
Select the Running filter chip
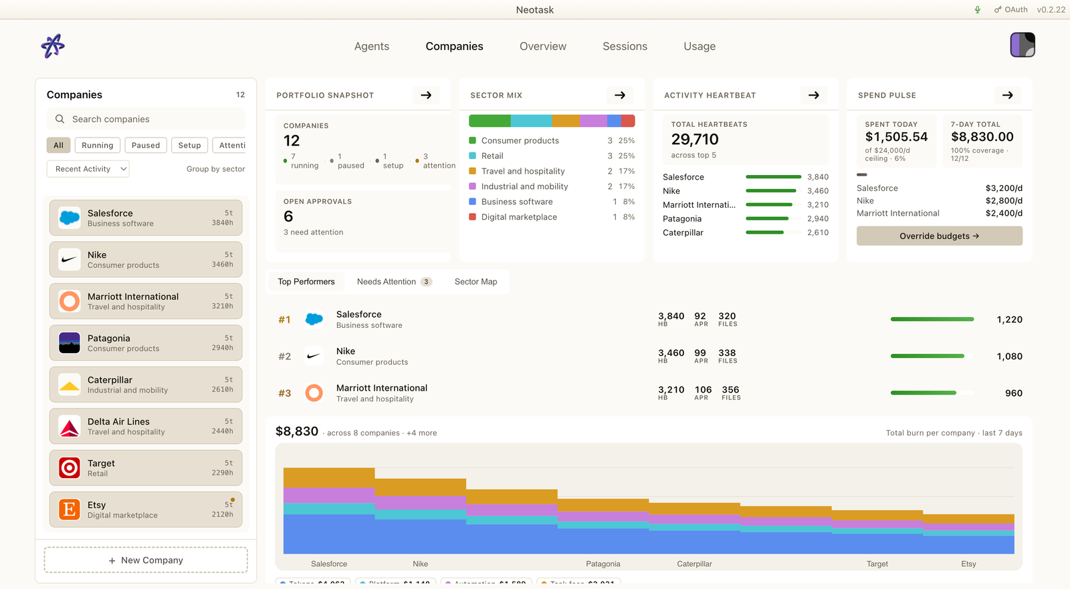[x=98, y=145]
